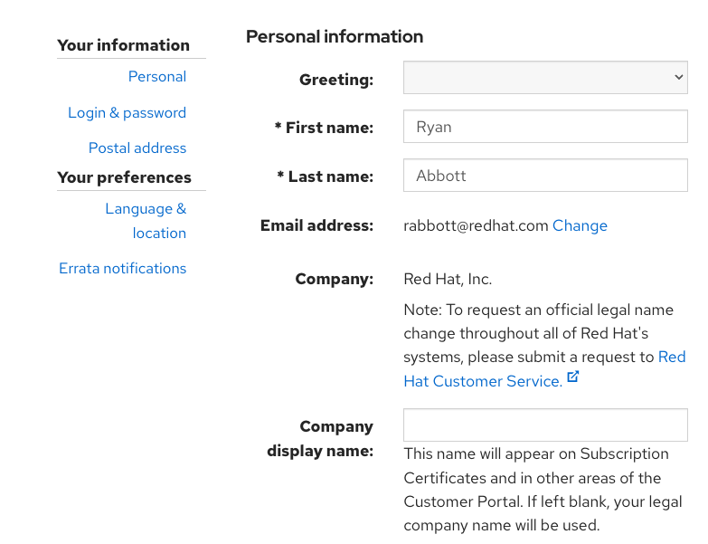Viewport: 708px width, 544px height.
Task: Follow the Red Hat Customer Service link
Action: pos(483,381)
